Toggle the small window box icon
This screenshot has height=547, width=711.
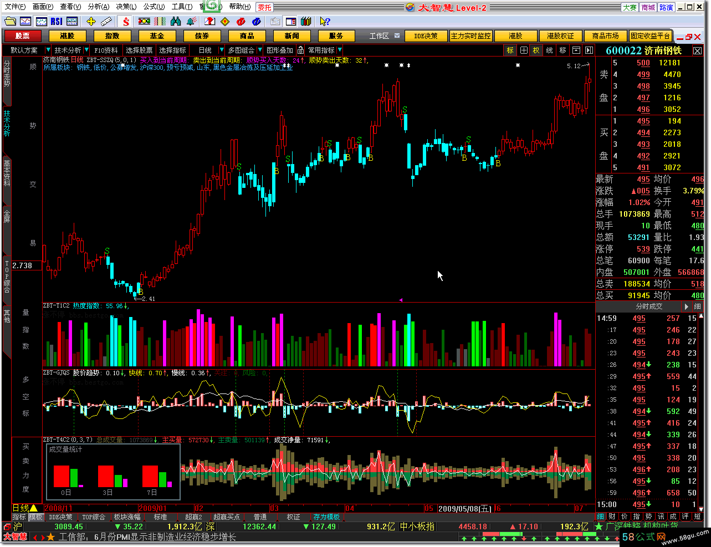point(576,50)
